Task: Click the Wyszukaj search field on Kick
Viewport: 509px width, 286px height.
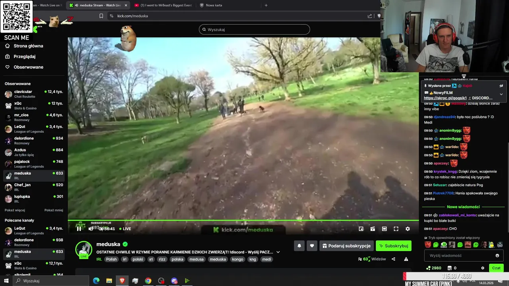Action: tap(254, 29)
